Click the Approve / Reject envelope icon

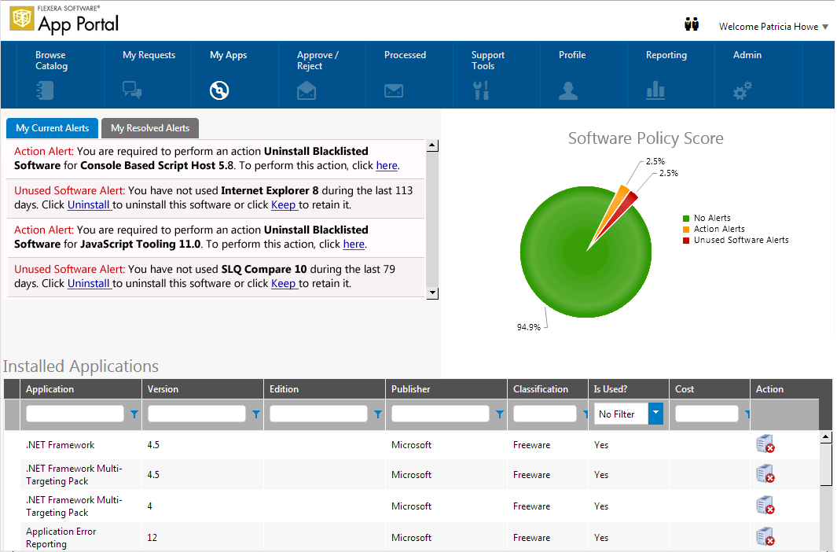coord(307,90)
